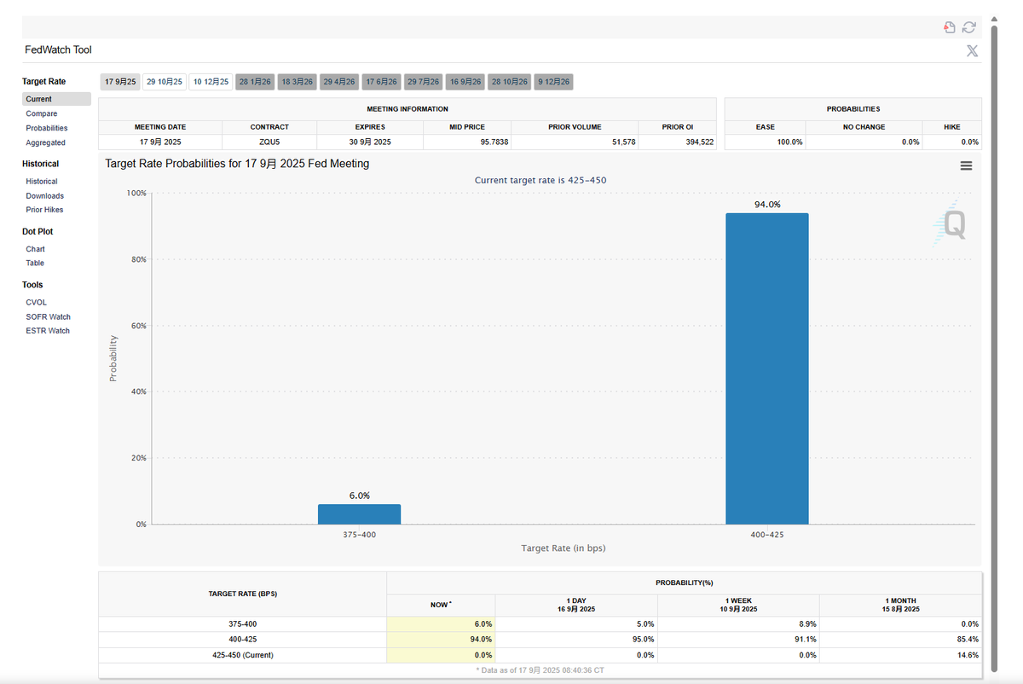Click the 375-400 probability bar
The height and width of the screenshot is (684, 1023).
tap(359, 514)
